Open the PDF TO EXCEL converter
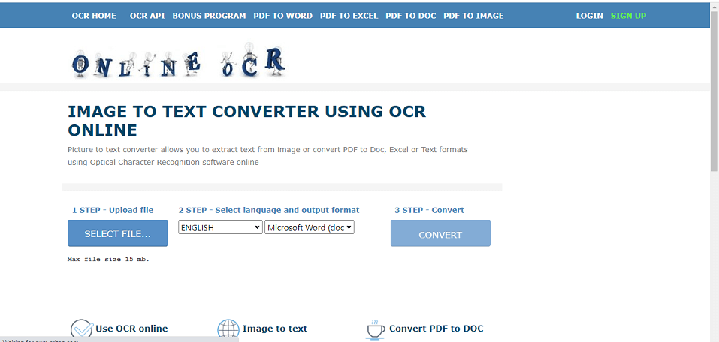Image resolution: width=719 pixels, height=342 pixels. [x=349, y=16]
